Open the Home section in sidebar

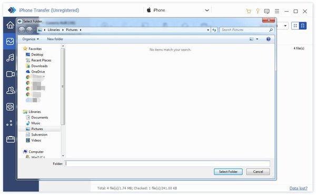(x=10, y=25)
